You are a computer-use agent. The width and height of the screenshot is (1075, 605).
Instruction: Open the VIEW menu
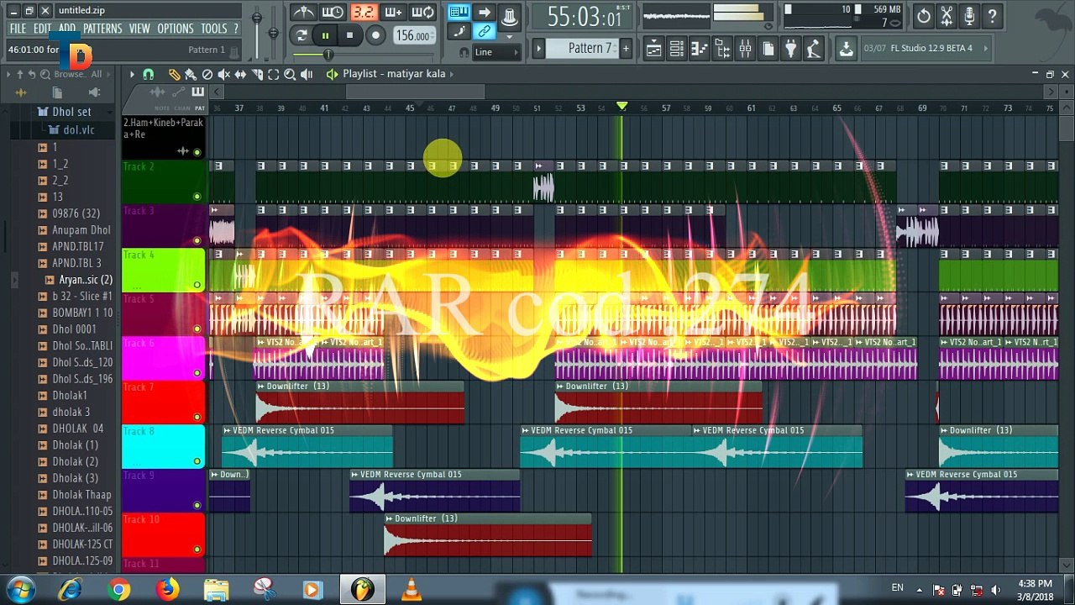click(x=139, y=29)
